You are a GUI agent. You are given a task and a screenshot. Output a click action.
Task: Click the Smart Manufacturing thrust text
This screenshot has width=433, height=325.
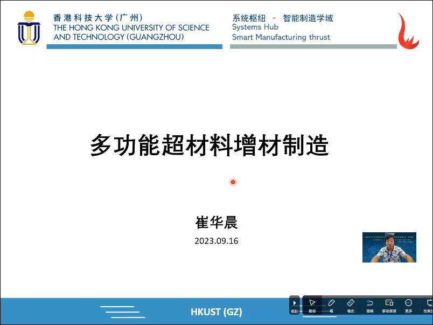click(x=281, y=37)
